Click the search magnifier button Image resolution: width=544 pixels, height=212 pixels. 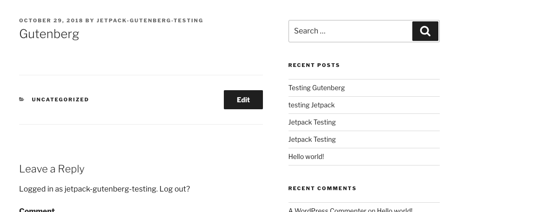coord(425,31)
